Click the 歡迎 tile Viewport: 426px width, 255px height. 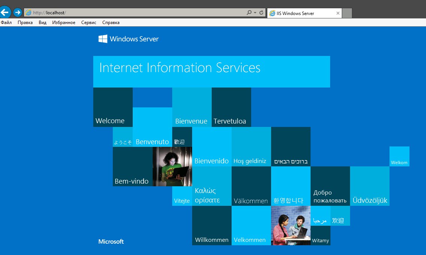(x=182, y=137)
